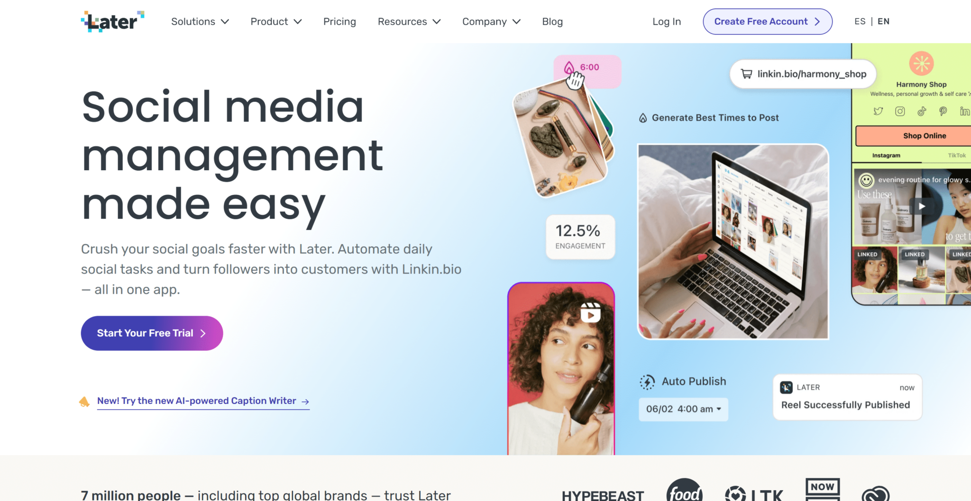Switch language to EN
This screenshot has width=971, height=501.
[883, 21]
